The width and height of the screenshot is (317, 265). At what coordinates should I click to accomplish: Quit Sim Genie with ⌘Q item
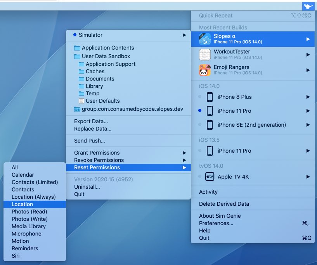[253, 238]
